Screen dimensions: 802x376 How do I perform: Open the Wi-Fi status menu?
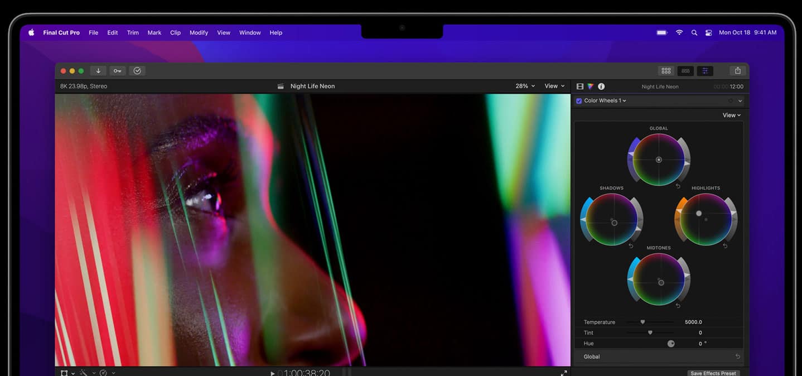coord(679,32)
